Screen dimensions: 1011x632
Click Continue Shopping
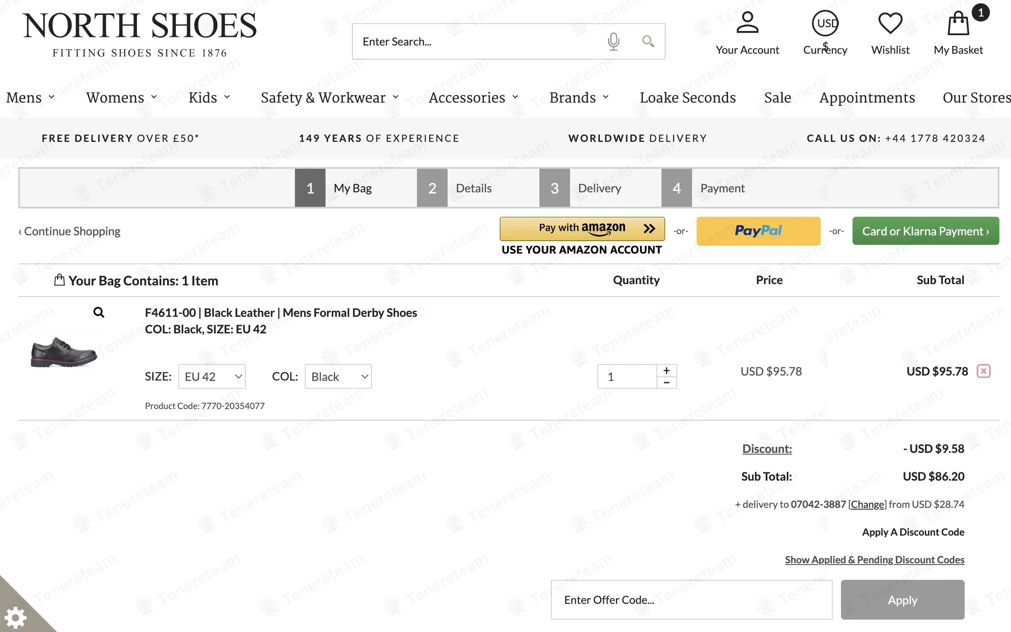(69, 231)
